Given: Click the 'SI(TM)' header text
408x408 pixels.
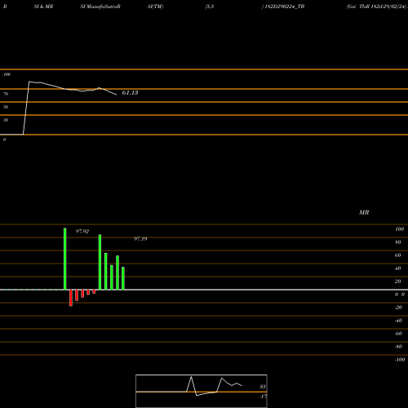Looking at the screenshot, I should [155, 7].
